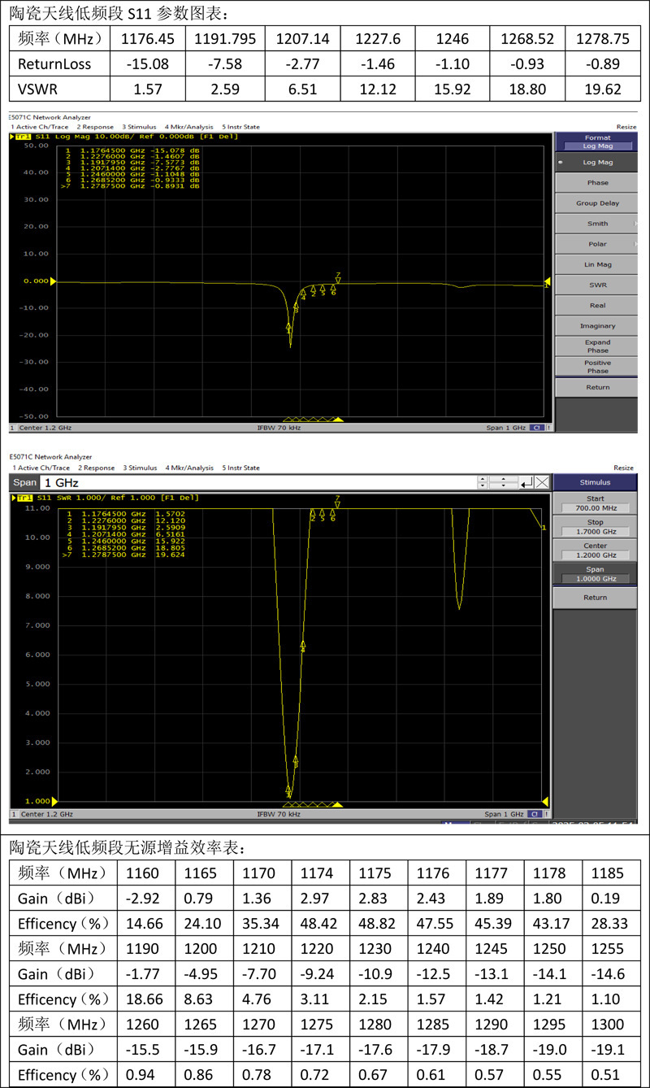650x1088 pixels.
Task: Close the Span entry bar with the X icon
Action: pos(542,482)
